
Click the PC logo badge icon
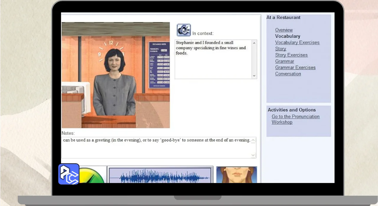(69, 174)
